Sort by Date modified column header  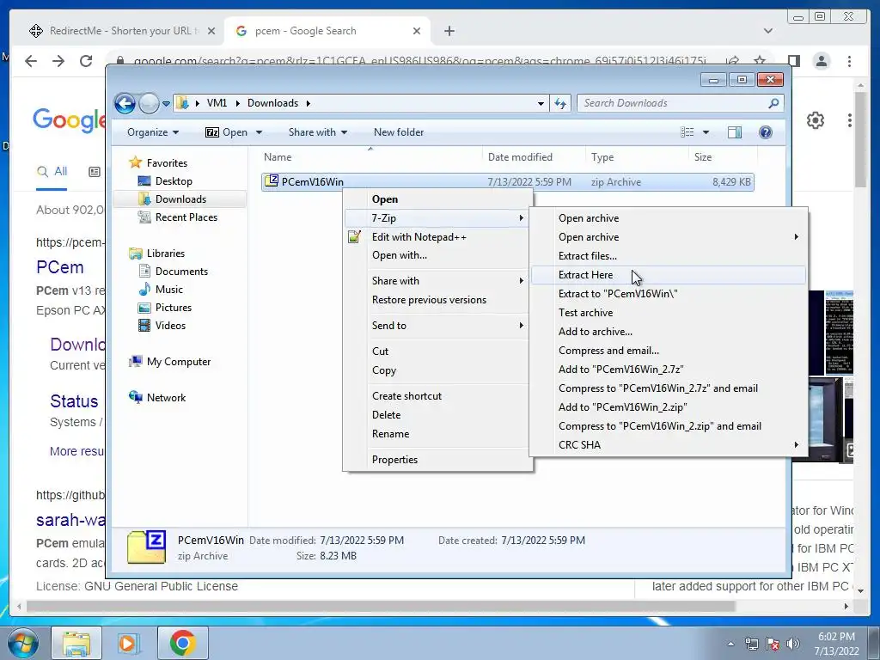click(x=534, y=157)
